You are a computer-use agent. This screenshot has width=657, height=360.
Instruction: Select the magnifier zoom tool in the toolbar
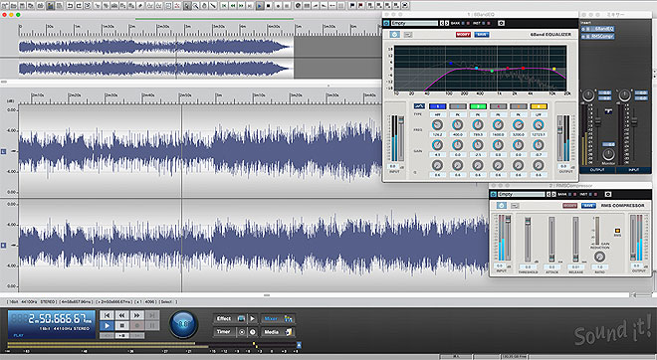click(x=195, y=6)
